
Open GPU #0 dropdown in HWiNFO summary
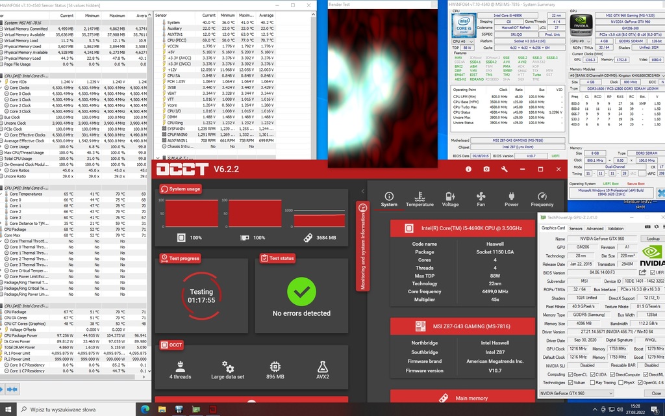pos(581,41)
